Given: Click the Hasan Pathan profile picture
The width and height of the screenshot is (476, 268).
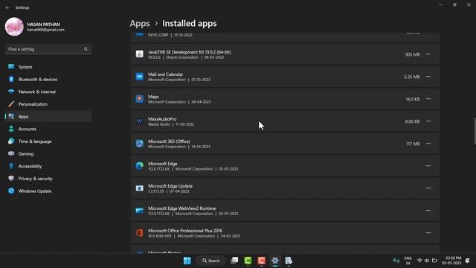Looking at the screenshot, I should click(x=14, y=27).
